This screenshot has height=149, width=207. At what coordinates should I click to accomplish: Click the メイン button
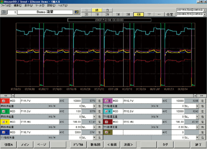[x=25, y=145]
